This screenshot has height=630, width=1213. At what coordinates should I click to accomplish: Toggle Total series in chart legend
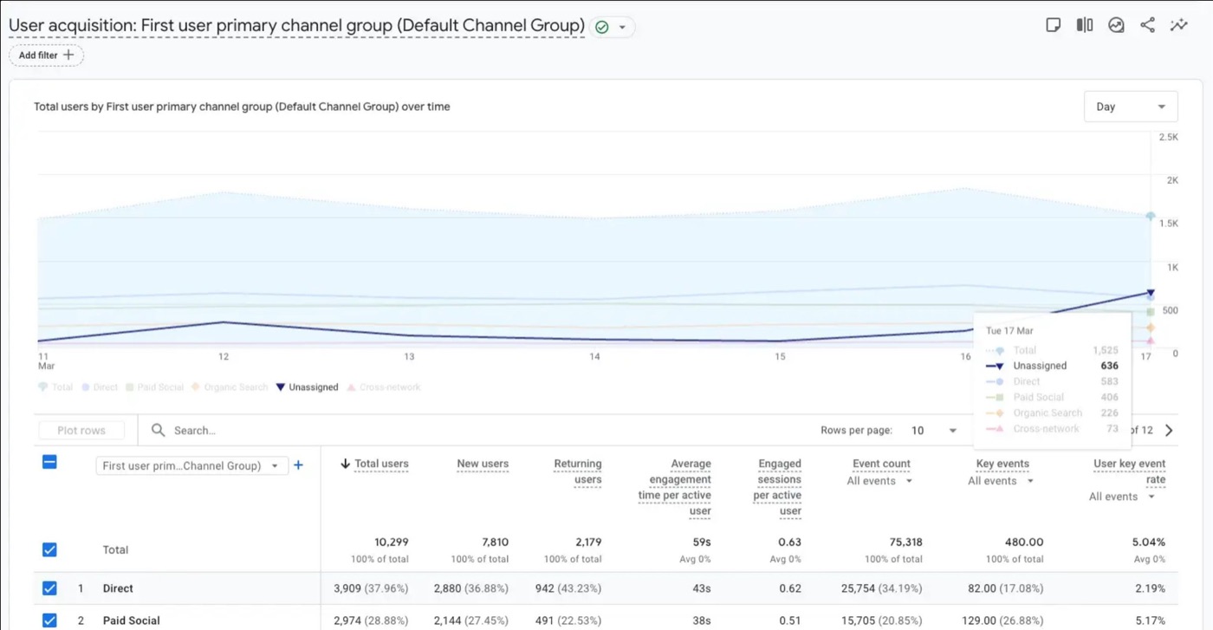(x=55, y=387)
